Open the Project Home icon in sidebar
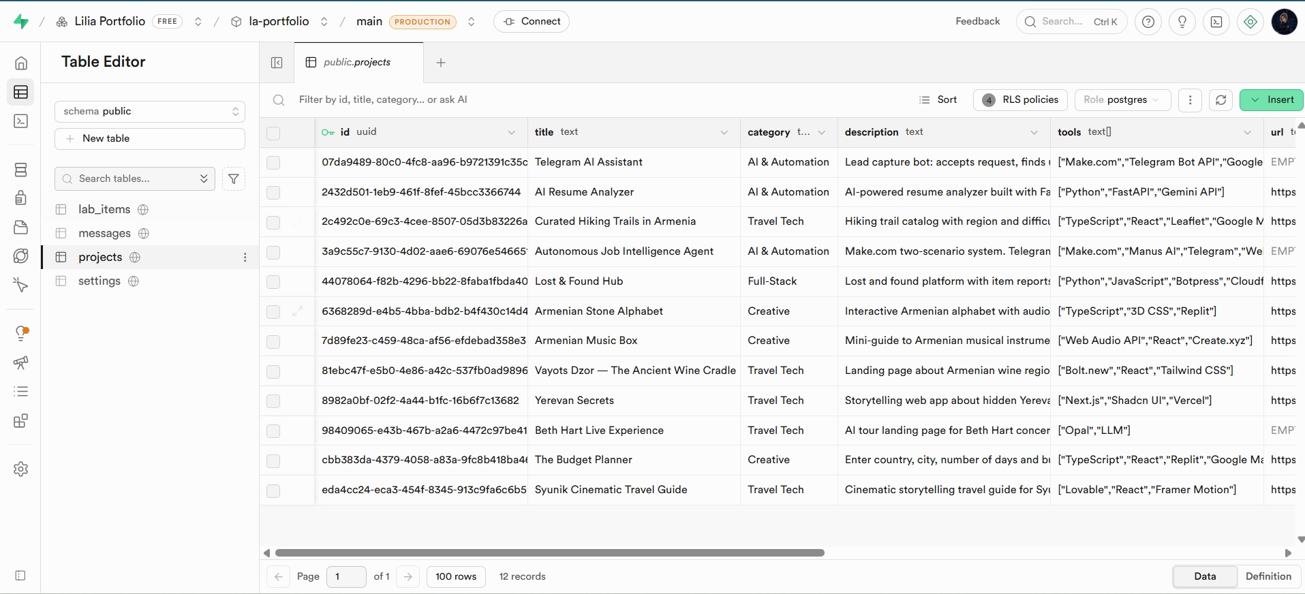This screenshot has width=1305, height=594. (x=21, y=63)
